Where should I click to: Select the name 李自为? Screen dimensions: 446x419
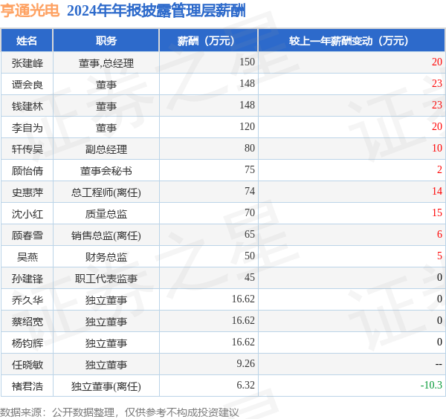click(x=28, y=128)
